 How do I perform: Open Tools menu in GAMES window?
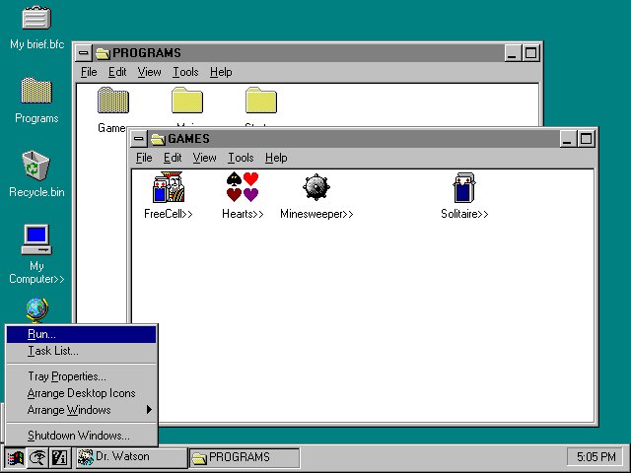[x=241, y=158]
